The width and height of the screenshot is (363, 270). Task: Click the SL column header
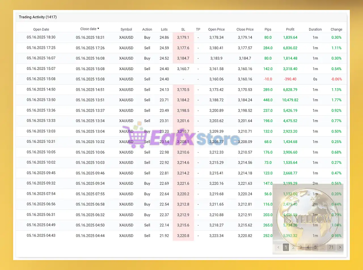tap(183, 29)
